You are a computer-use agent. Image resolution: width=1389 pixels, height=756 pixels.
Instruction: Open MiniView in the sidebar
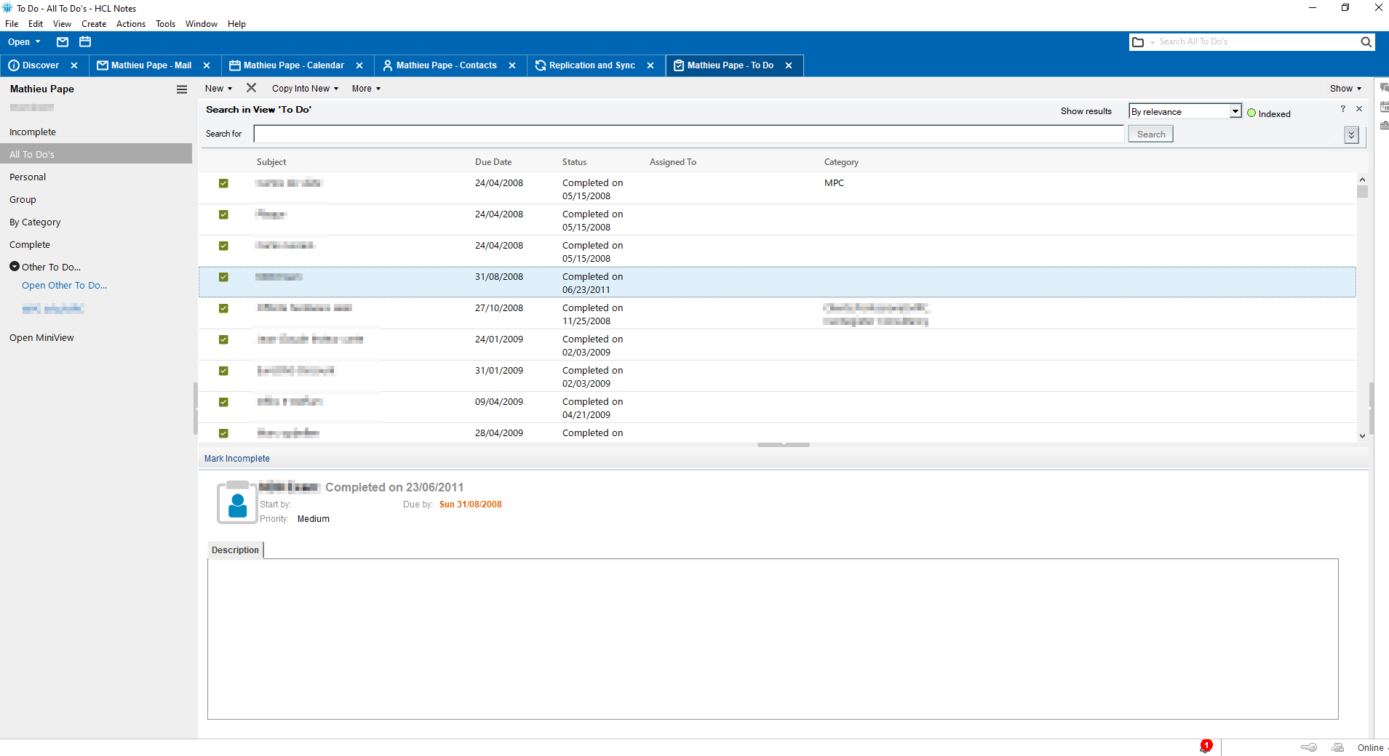tap(41, 338)
